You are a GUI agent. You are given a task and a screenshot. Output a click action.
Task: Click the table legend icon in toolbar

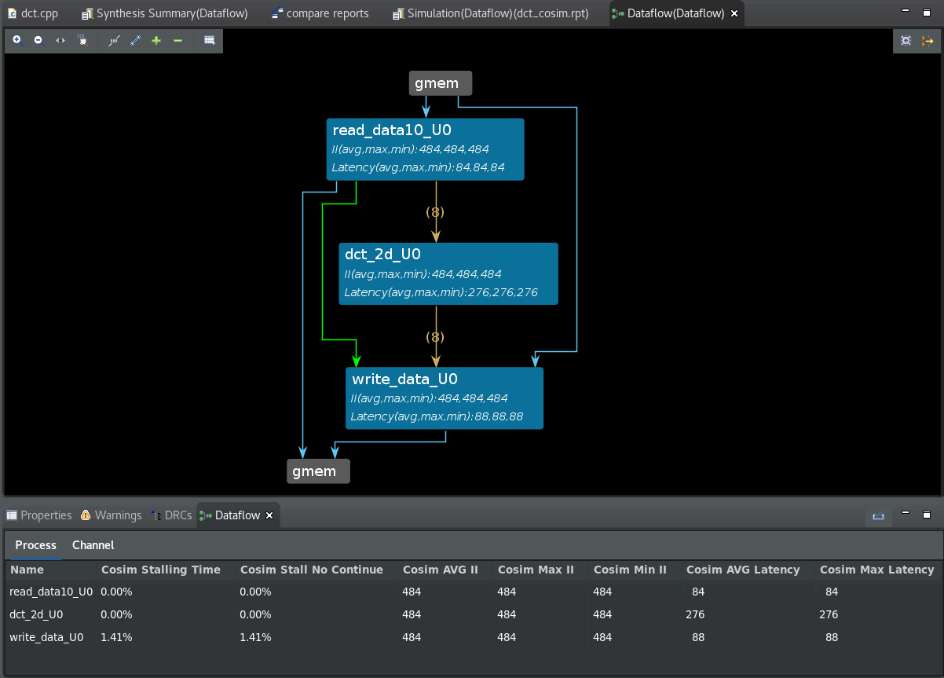[x=210, y=40]
